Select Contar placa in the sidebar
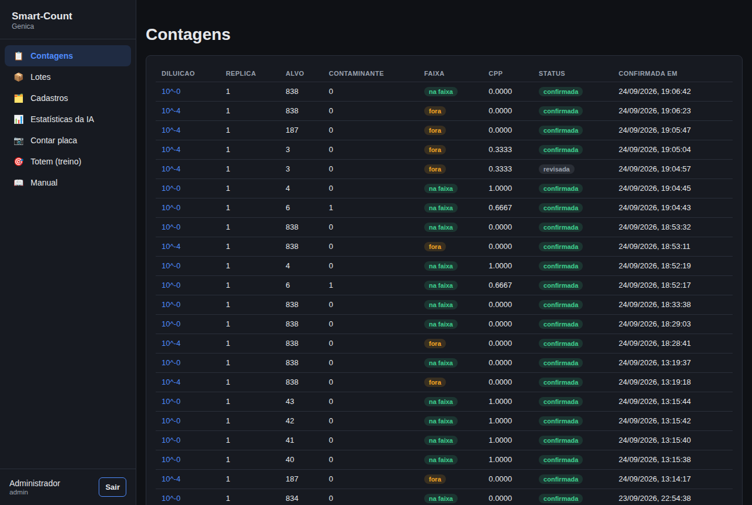The height and width of the screenshot is (505, 752). pos(68,140)
